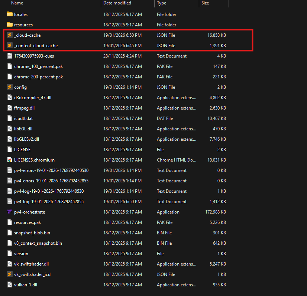
Task: Click the resources folder icon
Action: pyautogui.click(x=10, y=25)
